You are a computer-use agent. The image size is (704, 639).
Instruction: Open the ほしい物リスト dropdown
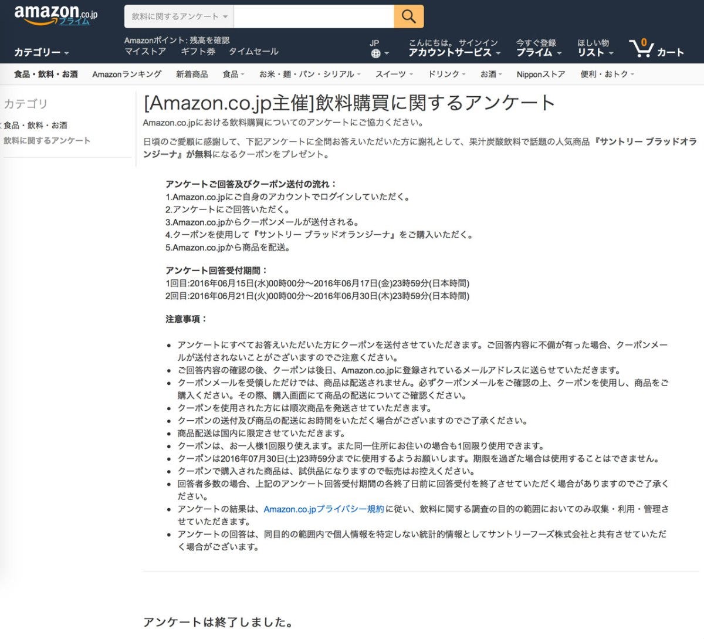595,48
